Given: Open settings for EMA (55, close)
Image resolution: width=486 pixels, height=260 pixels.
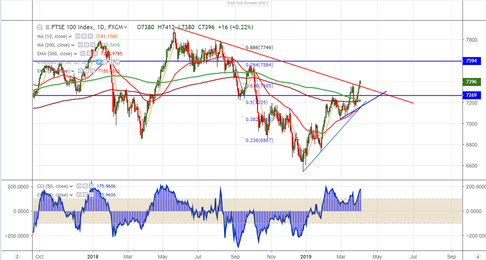Looking at the screenshot, I should click(x=87, y=71).
